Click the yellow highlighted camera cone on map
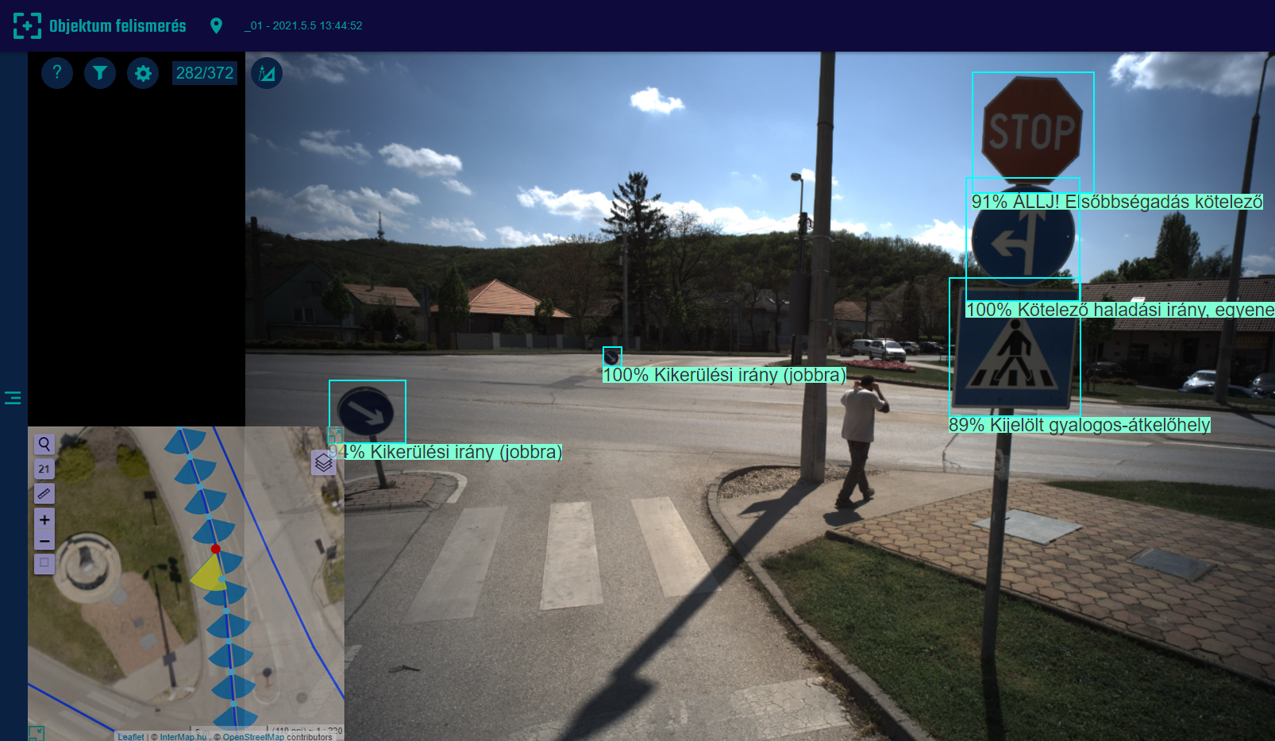Screen dimensions: 1275x741 coord(206,573)
